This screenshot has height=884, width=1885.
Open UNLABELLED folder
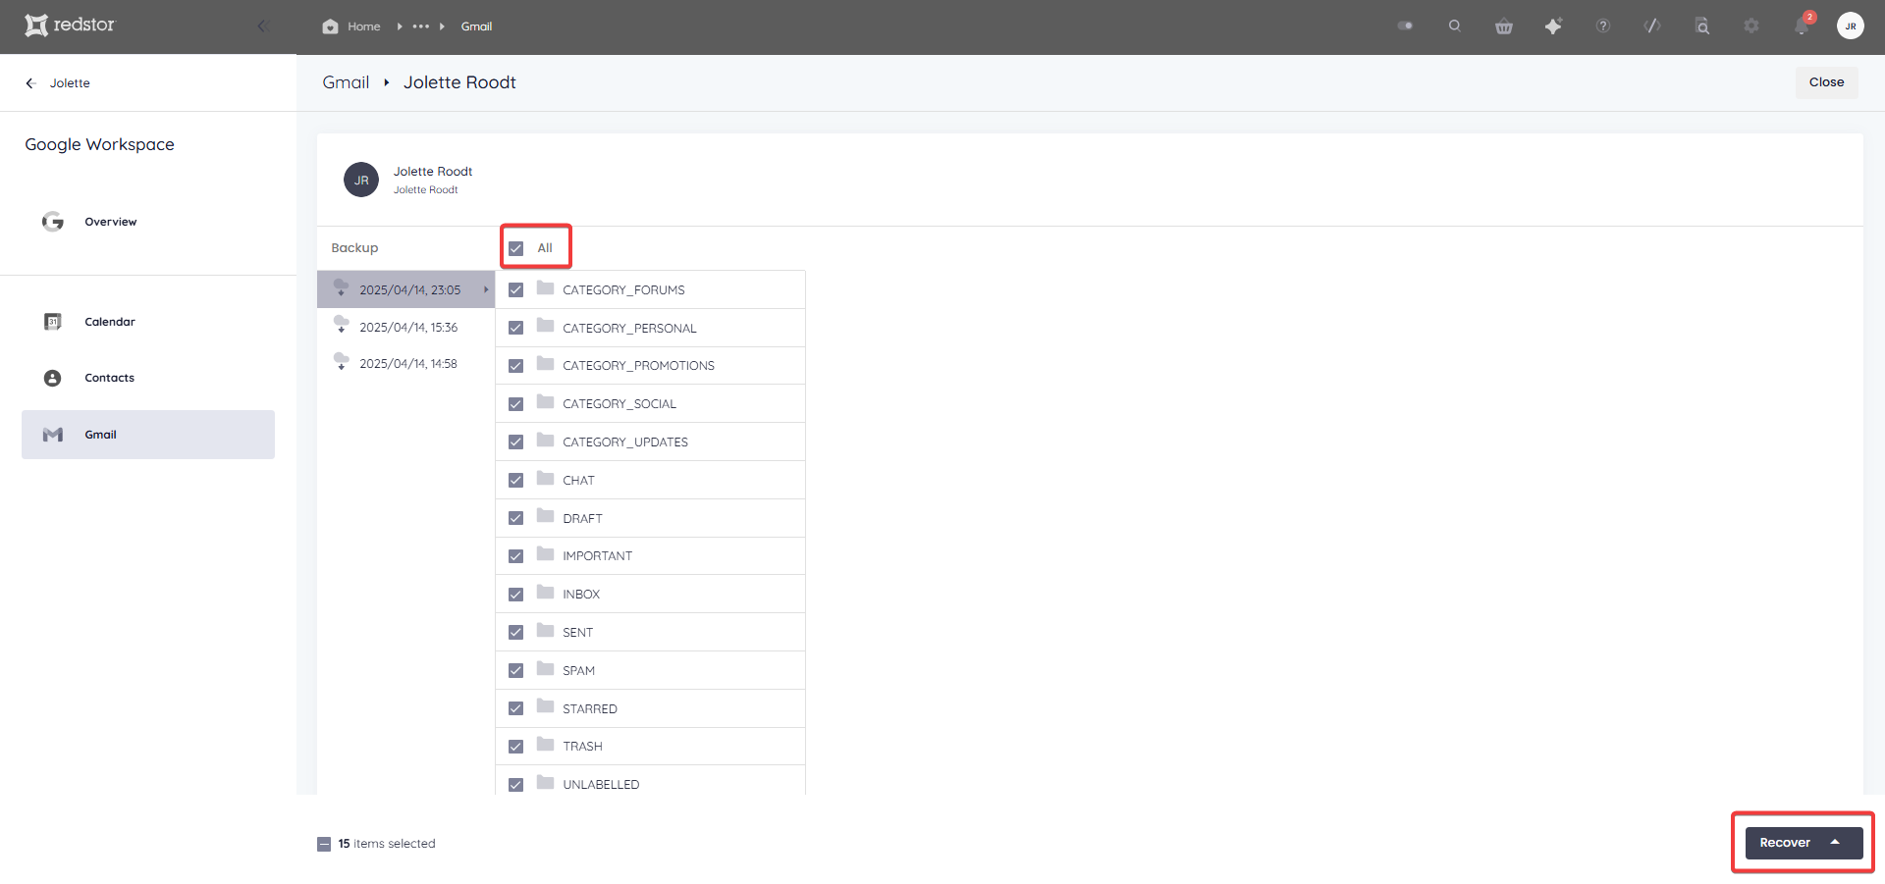[601, 785]
